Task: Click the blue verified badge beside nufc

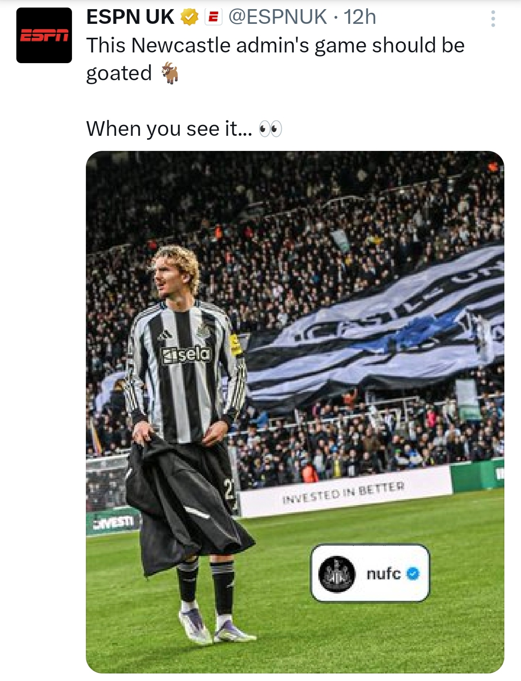Action: pyautogui.click(x=413, y=573)
